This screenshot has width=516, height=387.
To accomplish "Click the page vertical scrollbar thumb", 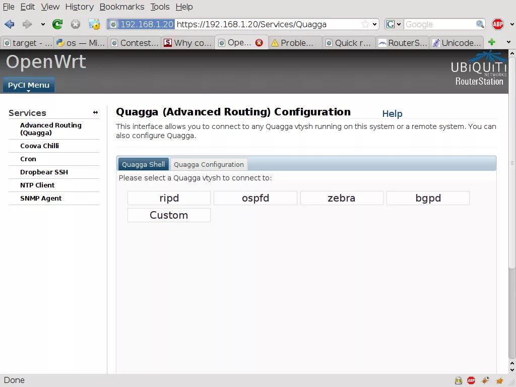I will pos(512,163).
